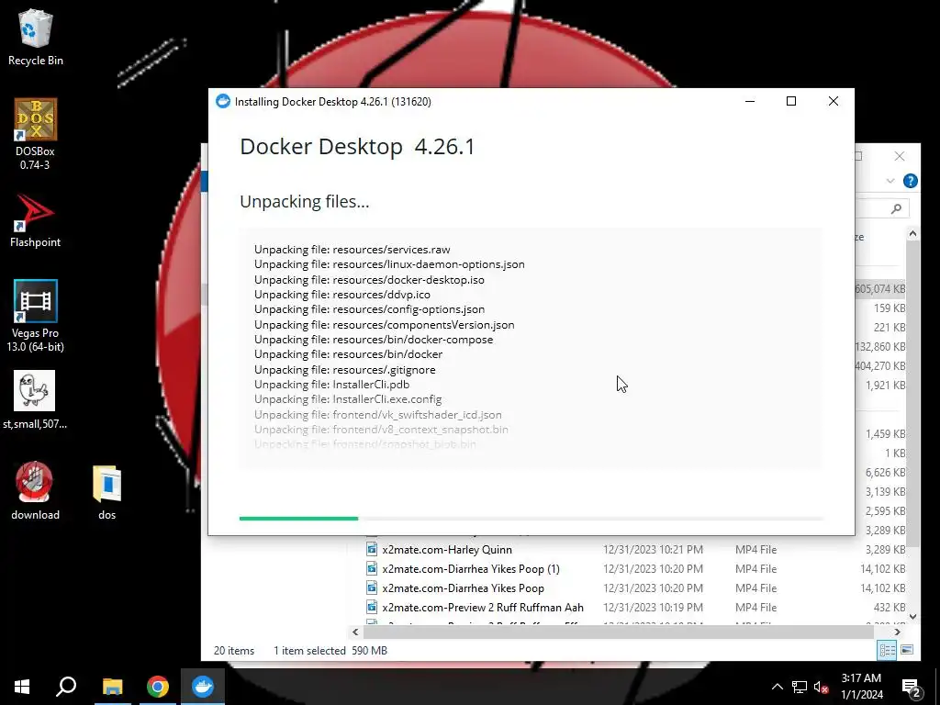Click the File Explorer search magnifier
This screenshot has width=940, height=705.
896,208
